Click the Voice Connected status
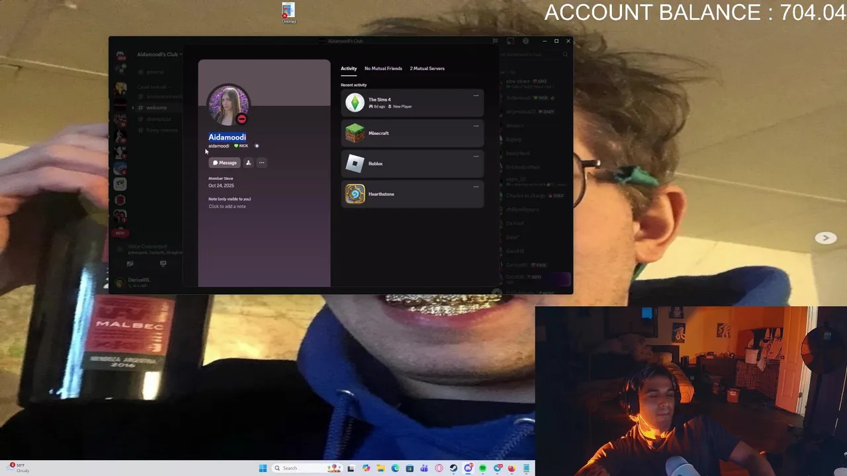847x476 pixels. click(147, 246)
